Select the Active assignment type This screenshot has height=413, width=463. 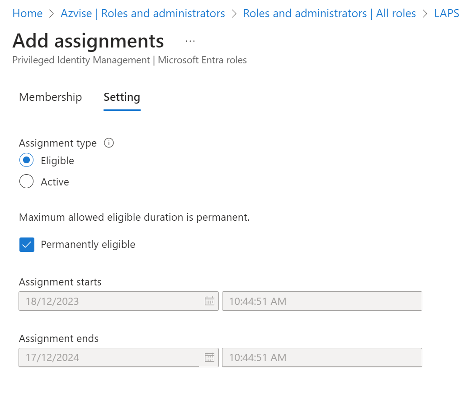point(26,181)
